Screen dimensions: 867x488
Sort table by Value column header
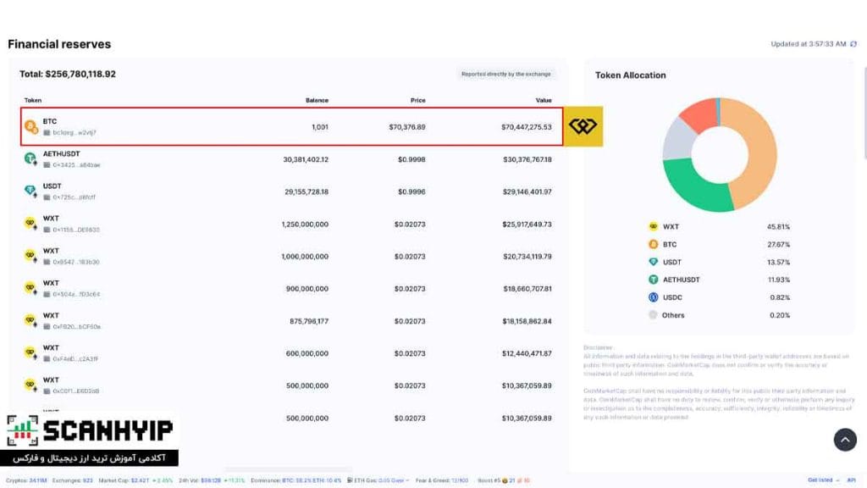click(x=544, y=100)
